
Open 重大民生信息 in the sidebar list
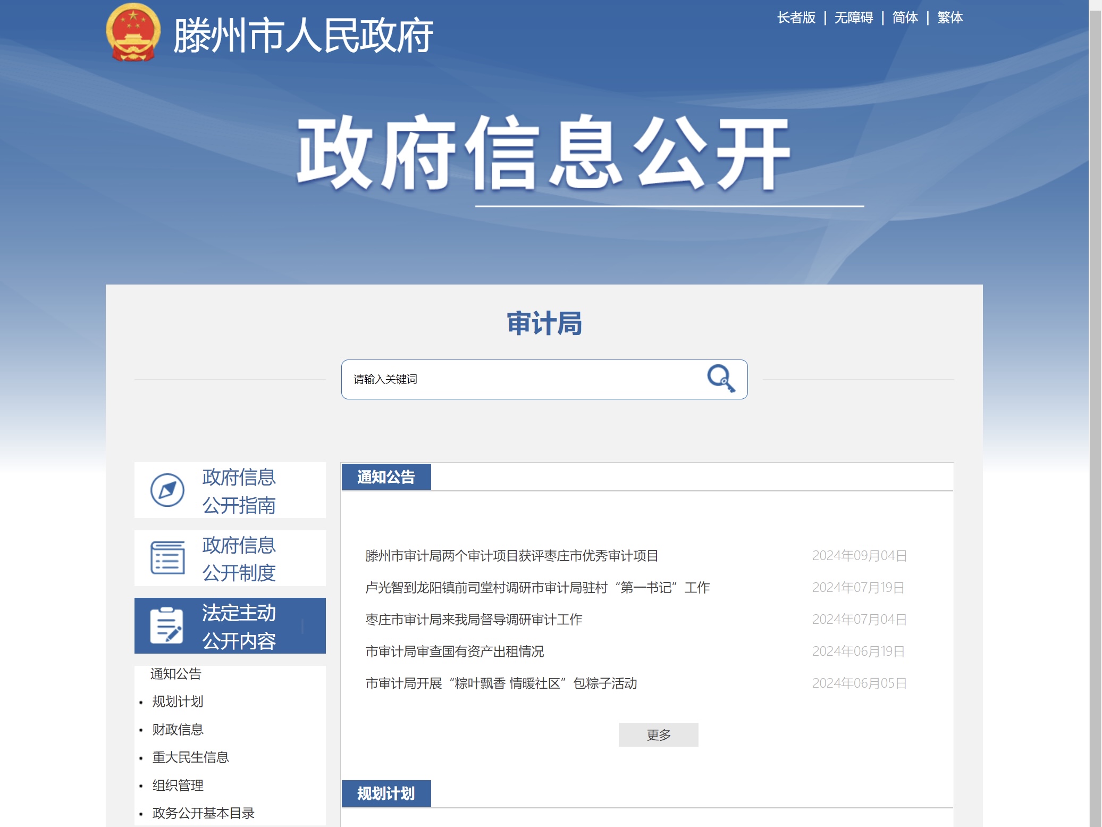pyautogui.click(x=190, y=757)
